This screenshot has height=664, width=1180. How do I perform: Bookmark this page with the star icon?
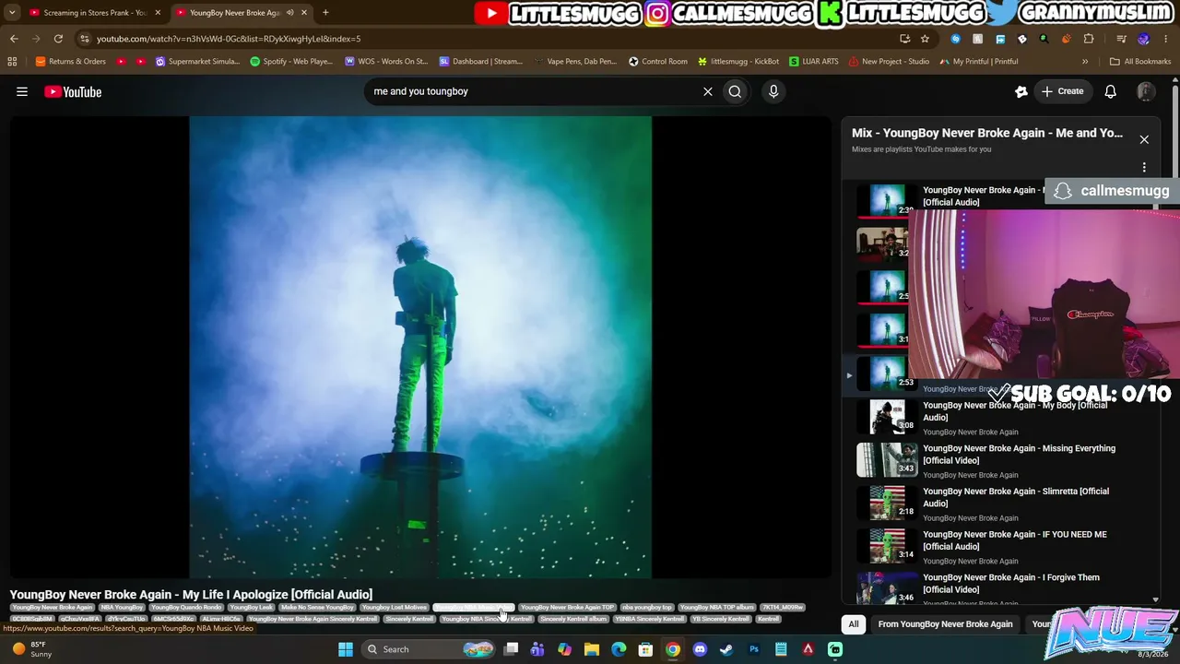(925, 39)
